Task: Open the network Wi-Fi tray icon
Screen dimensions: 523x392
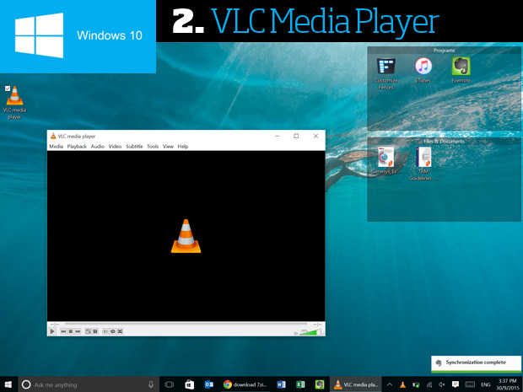Action: (x=429, y=384)
